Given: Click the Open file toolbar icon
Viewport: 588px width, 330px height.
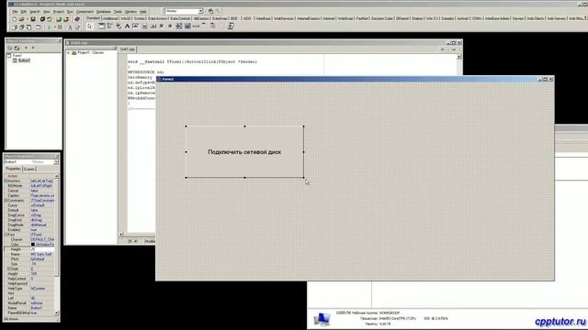Looking at the screenshot, I should tap(21, 18).
